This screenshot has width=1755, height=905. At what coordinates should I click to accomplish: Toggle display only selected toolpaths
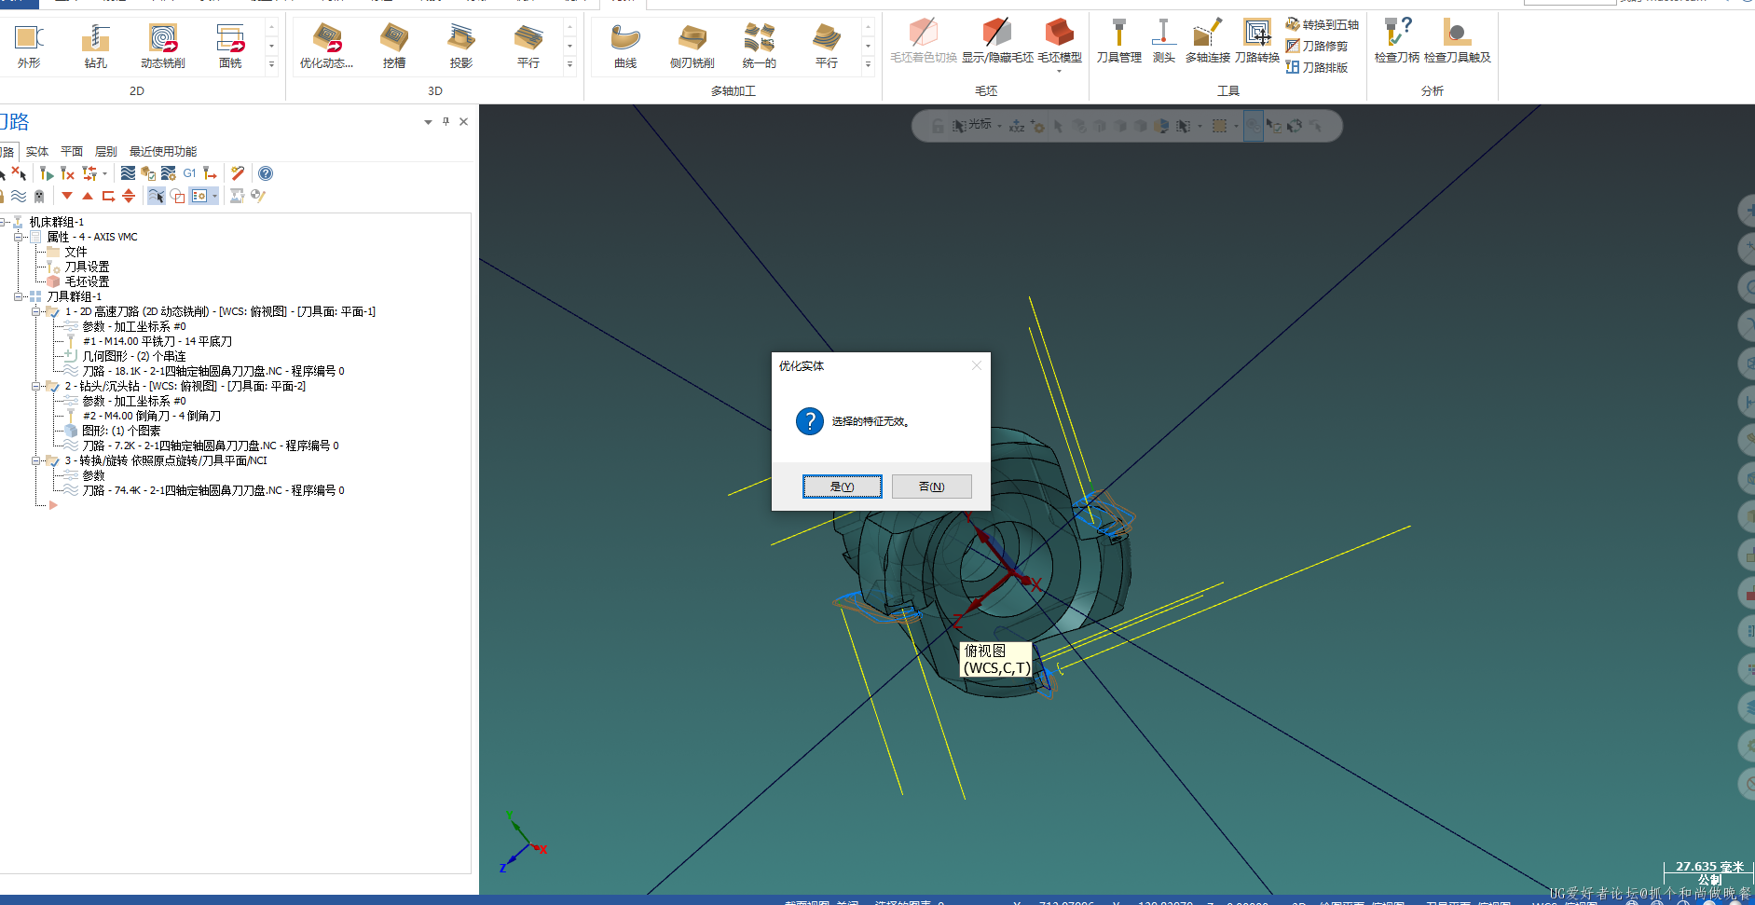tap(156, 196)
